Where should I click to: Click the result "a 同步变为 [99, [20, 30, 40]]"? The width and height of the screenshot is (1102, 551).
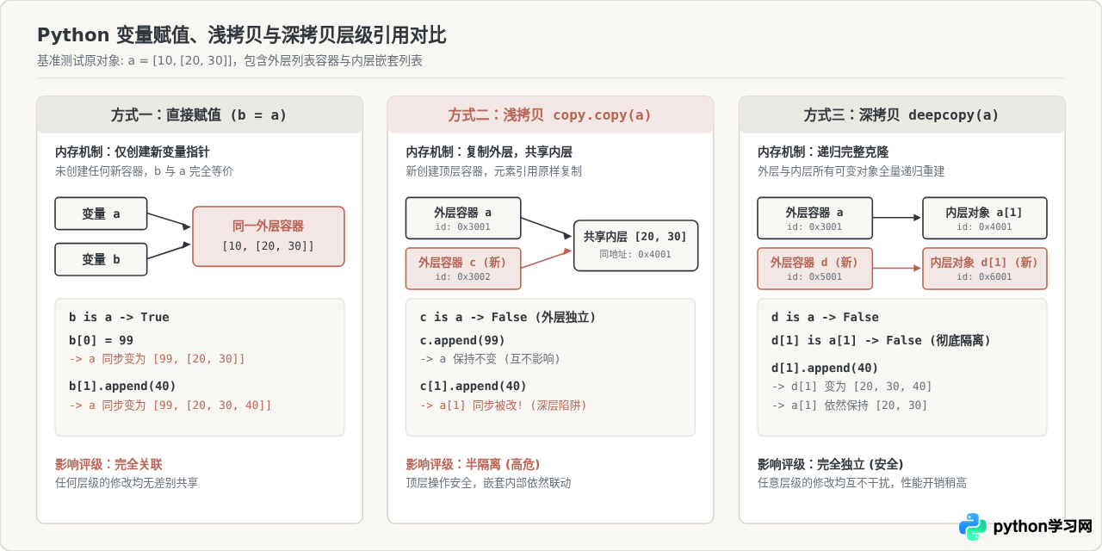point(170,405)
